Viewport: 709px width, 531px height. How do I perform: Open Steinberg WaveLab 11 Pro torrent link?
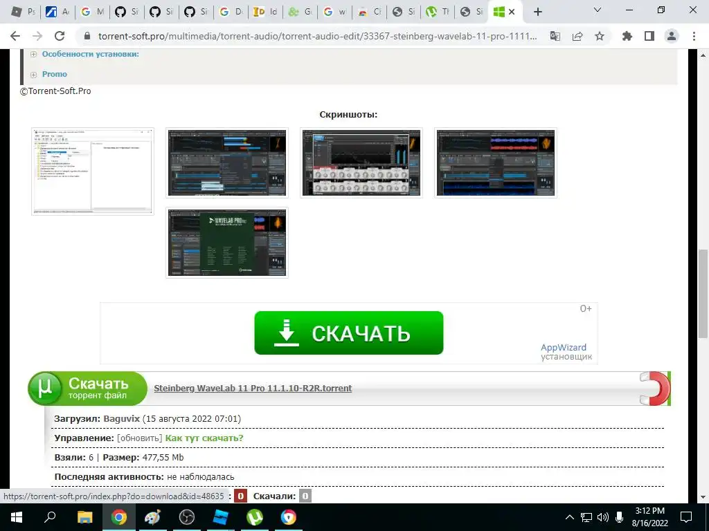tap(253, 389)
